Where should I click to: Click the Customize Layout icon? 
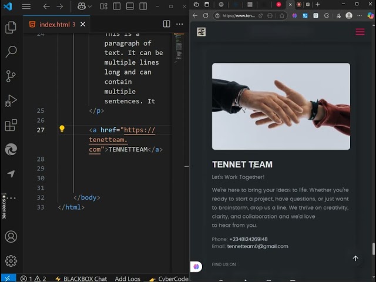(x=103, y=6)
